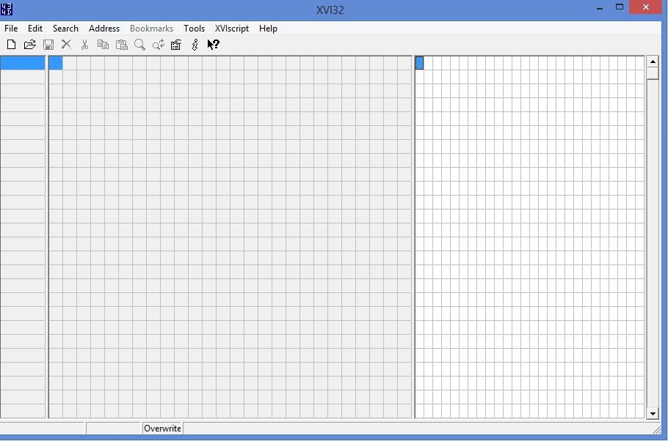Click the Information 'i' toolbar icon
This screenshot has height=441, width=668.
coord(195,45)
